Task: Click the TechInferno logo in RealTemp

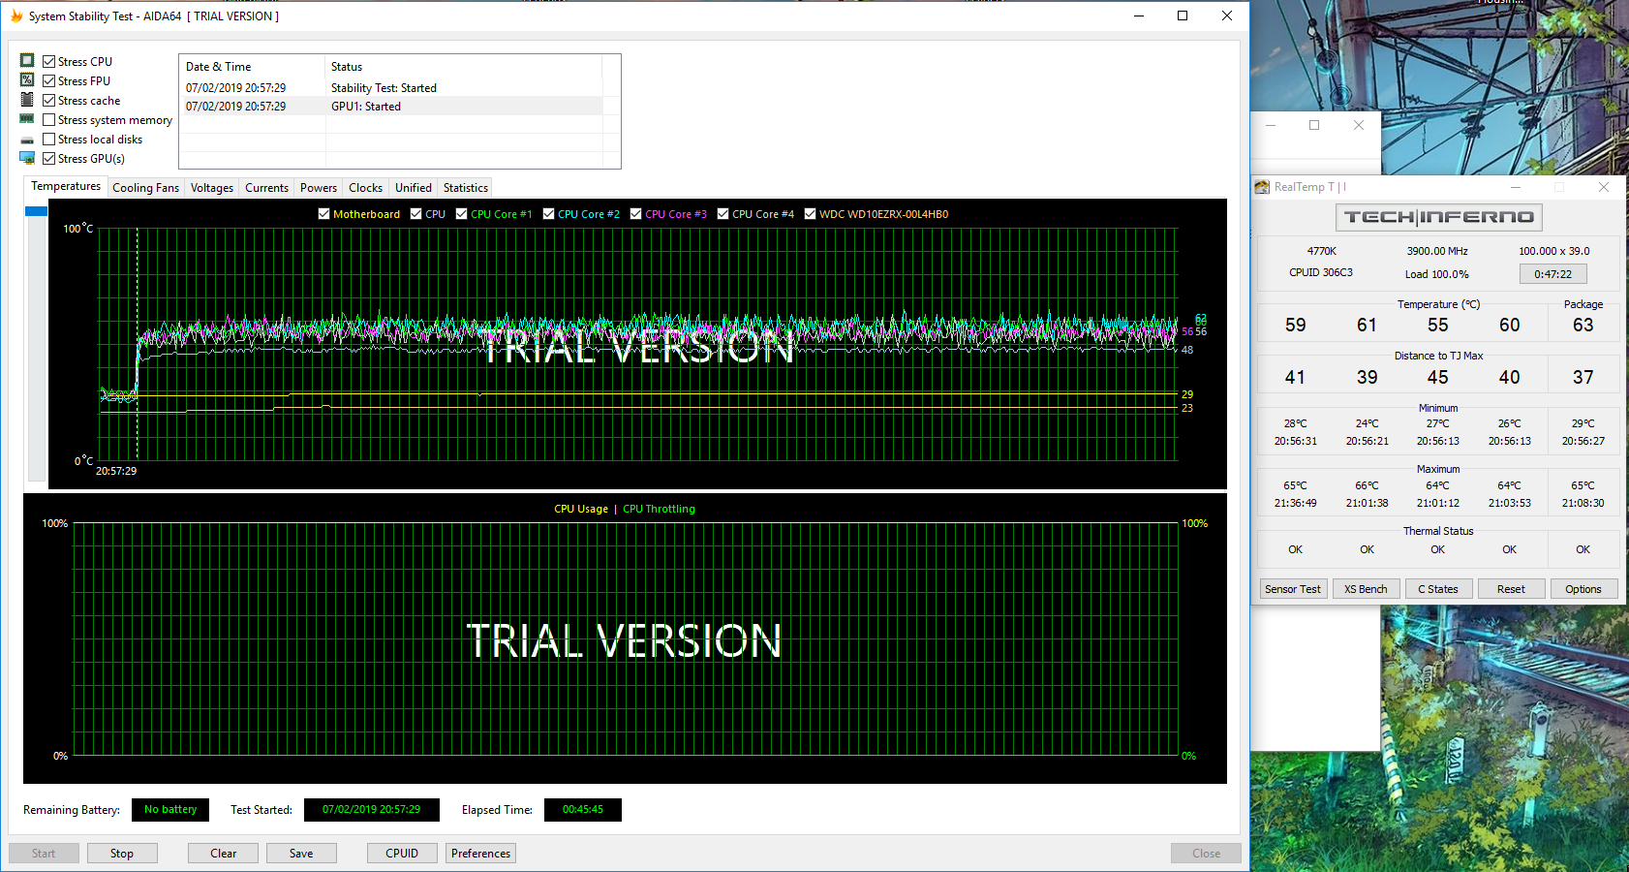Action: (x=1438, y=217)
